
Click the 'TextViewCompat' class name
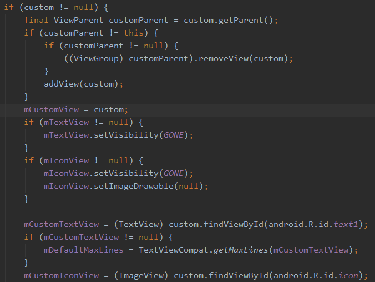(x=174, y=250)
